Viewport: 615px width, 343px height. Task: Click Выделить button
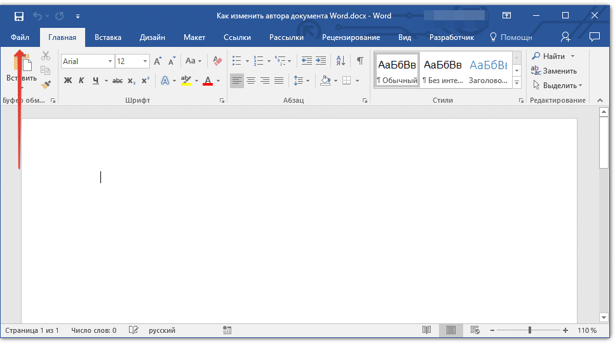pos(557,86)
